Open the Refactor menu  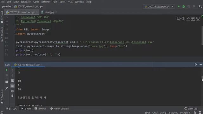tap(46, 2)
